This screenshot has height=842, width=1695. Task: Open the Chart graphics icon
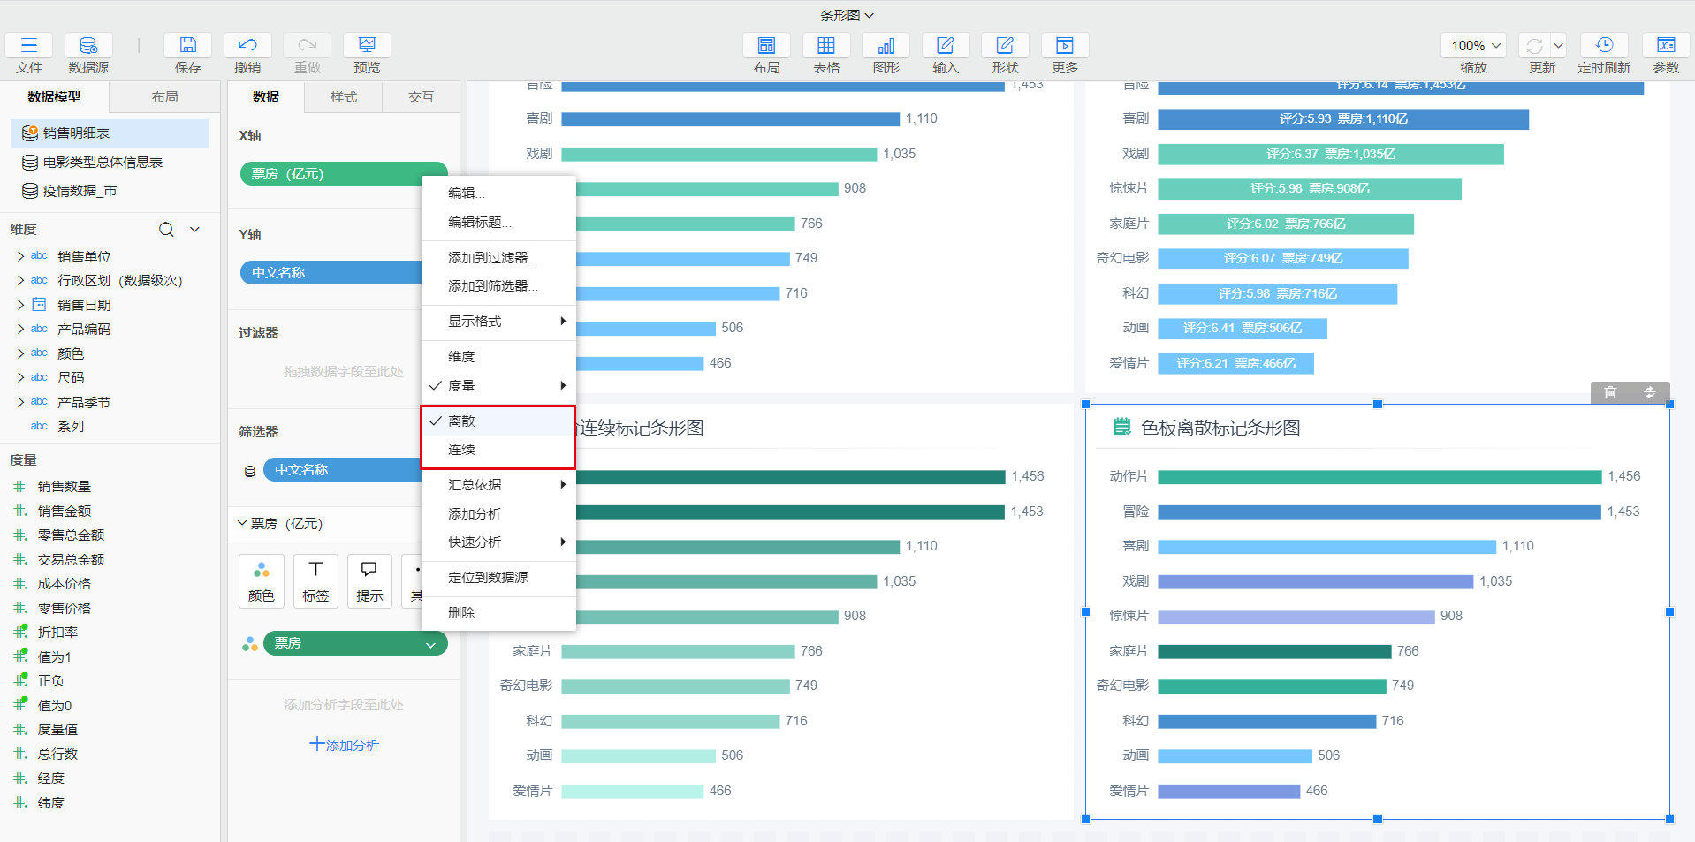(886, 46)
